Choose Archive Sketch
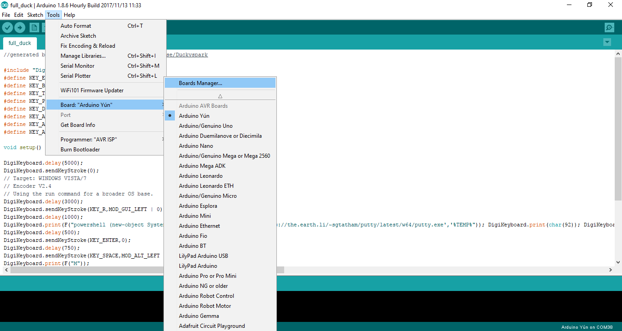622x331 pixels. pos(106,36)
